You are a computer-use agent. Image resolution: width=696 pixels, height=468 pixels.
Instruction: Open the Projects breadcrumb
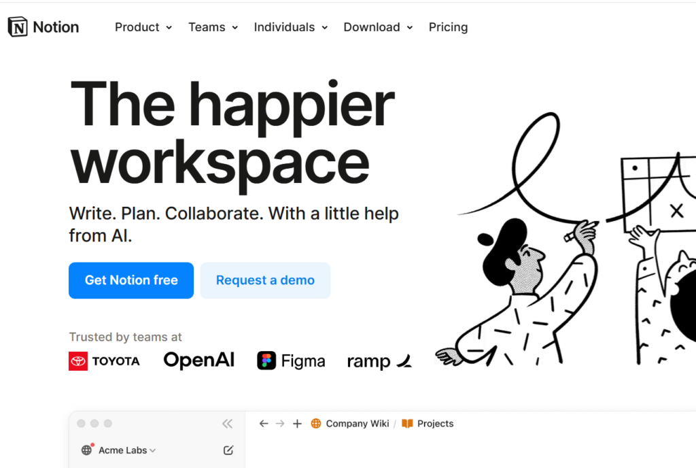coord(428,424)
